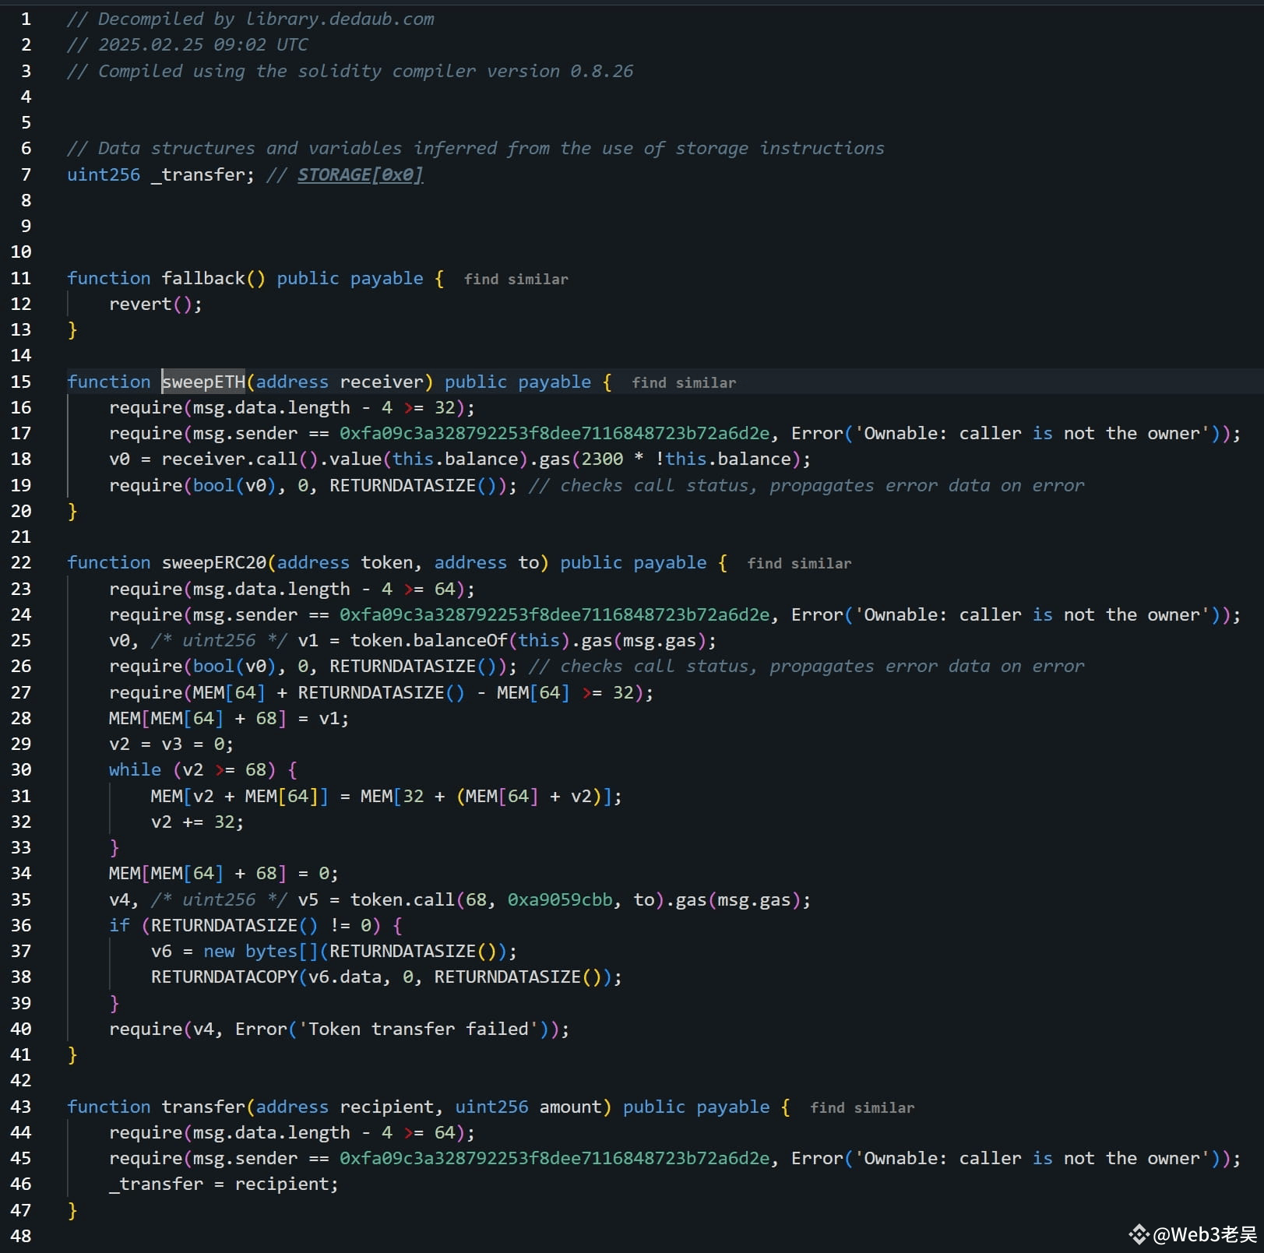Click the library.dedaub.com comment link
Viewport: 1264px width, 1253px height.
[339, 19]
